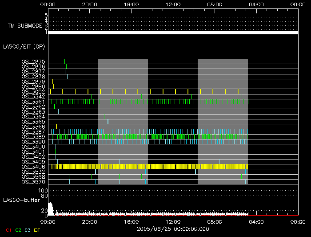
Task: Click the yellow C3 legend label
Action: pos(28,229)
